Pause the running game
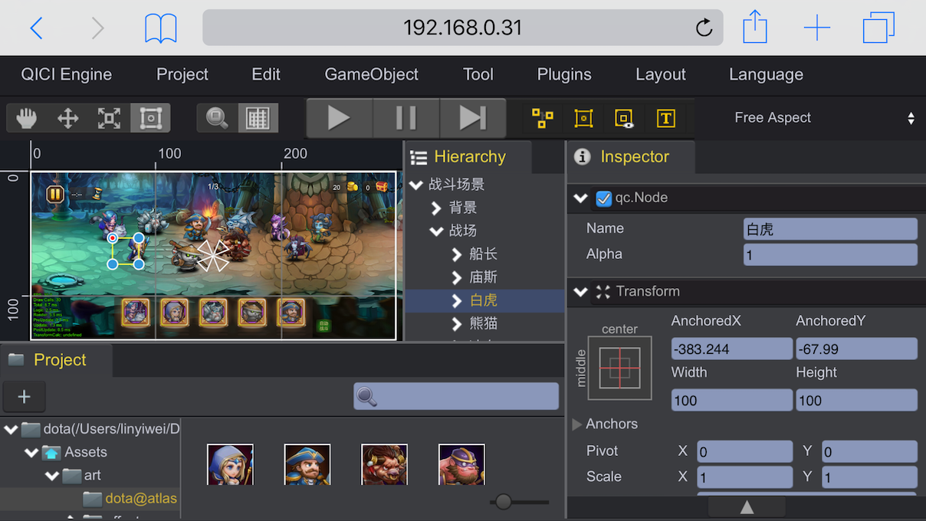926x521 pixels. click(406, 118)
